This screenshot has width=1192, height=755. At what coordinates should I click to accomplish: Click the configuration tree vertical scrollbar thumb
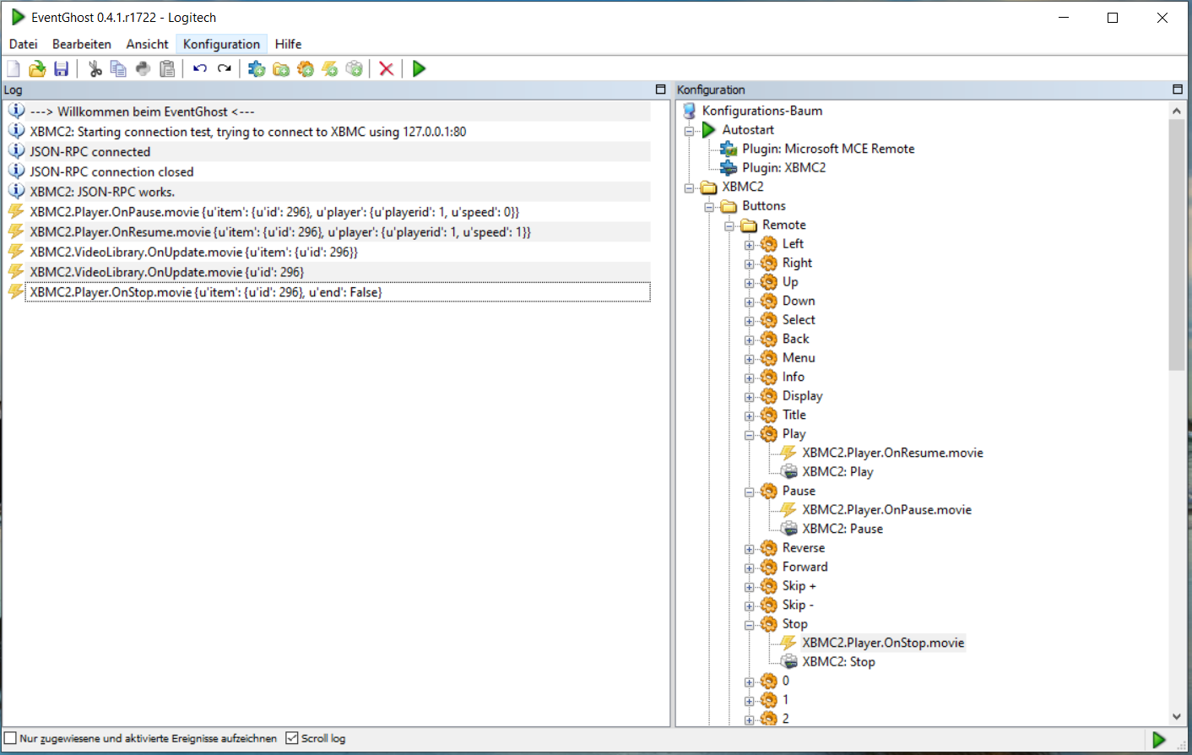[x=1177, y=245]
